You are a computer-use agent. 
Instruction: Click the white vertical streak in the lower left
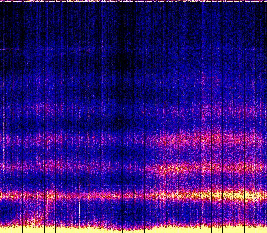coord(79,210)
